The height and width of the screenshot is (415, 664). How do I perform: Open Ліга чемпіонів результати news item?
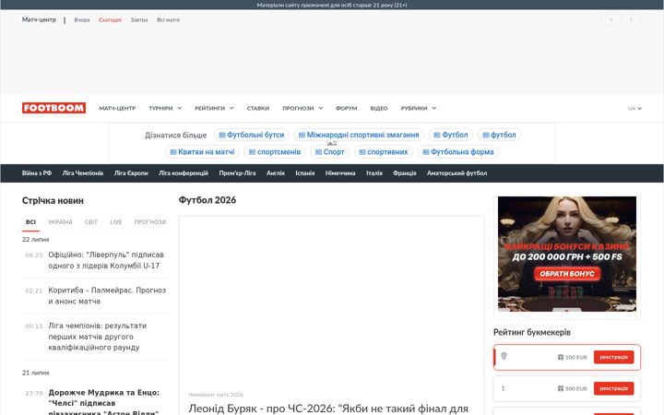pos(98,337)
